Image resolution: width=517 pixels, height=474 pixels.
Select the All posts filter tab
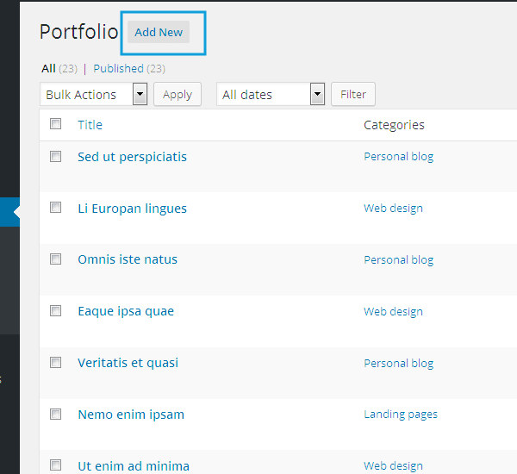[48, 68]
